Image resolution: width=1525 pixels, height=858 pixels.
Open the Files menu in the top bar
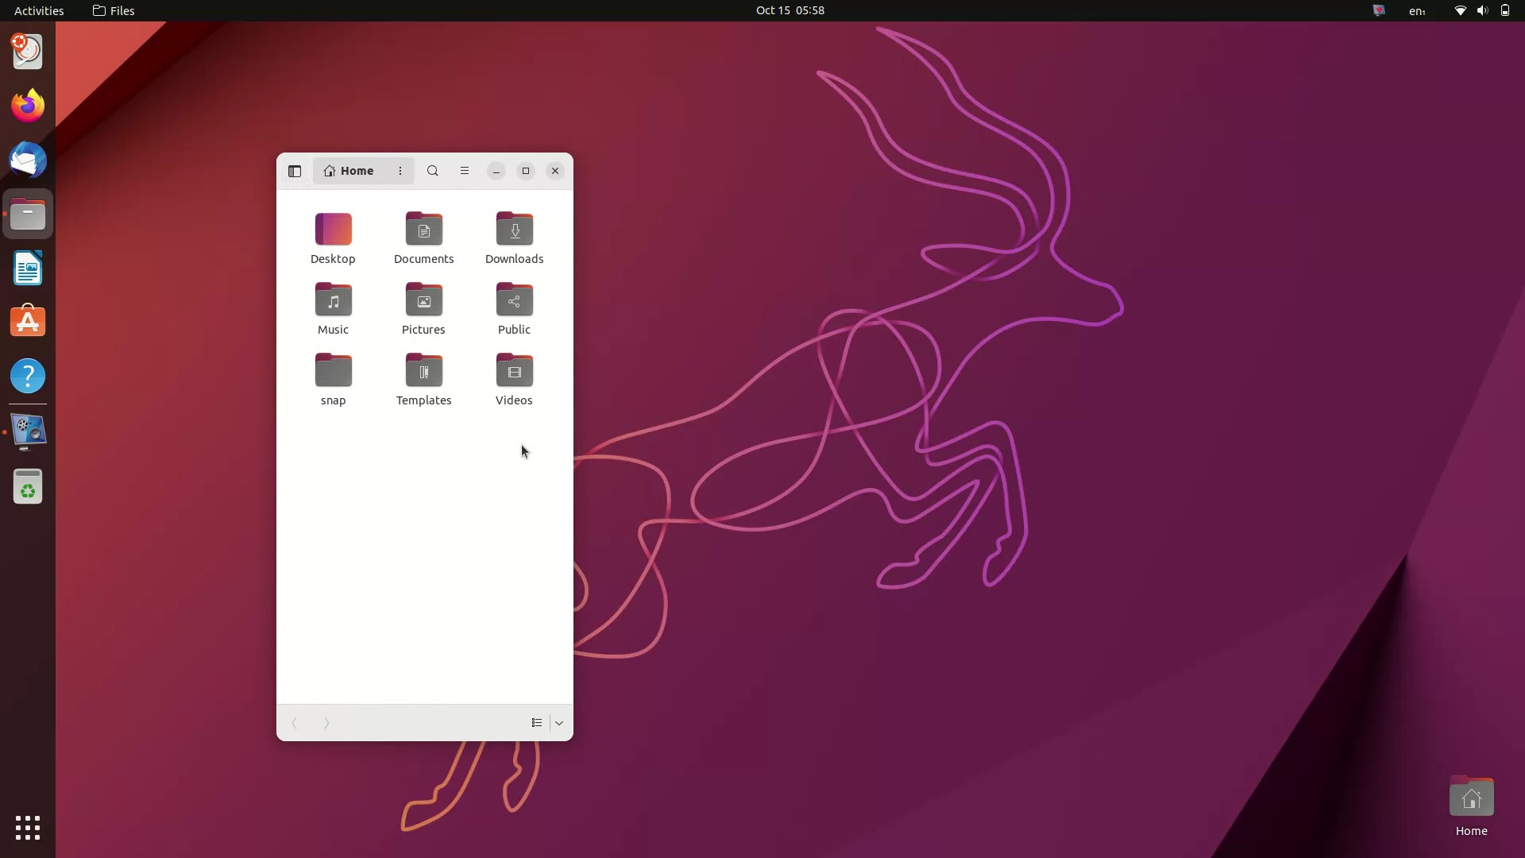pos(113,10)
